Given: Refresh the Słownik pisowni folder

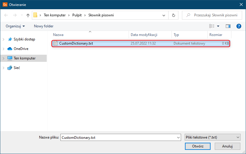Looking at the screenshot, I should 174,15.
